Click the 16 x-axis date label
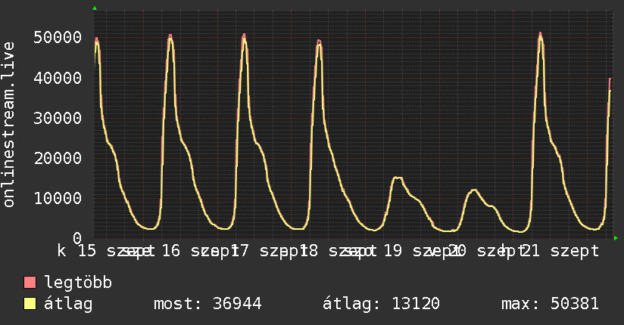Viewport: 624px width, 325px height. tap(170, 251)
